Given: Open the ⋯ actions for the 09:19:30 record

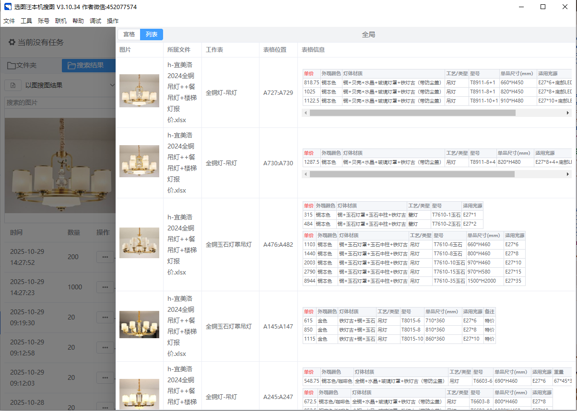Looking at the screenshot, I should pyautogui.click(x=105, y=317).
